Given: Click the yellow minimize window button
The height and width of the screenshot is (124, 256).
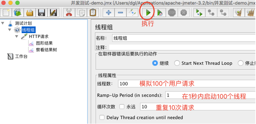Looking at the screenshot, I should point(10,3).
